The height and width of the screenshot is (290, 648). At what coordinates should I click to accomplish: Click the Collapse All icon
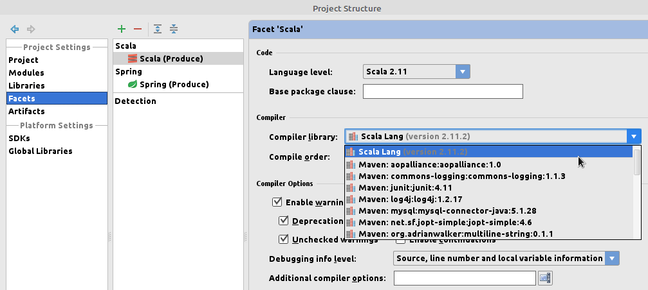point(173,30)
